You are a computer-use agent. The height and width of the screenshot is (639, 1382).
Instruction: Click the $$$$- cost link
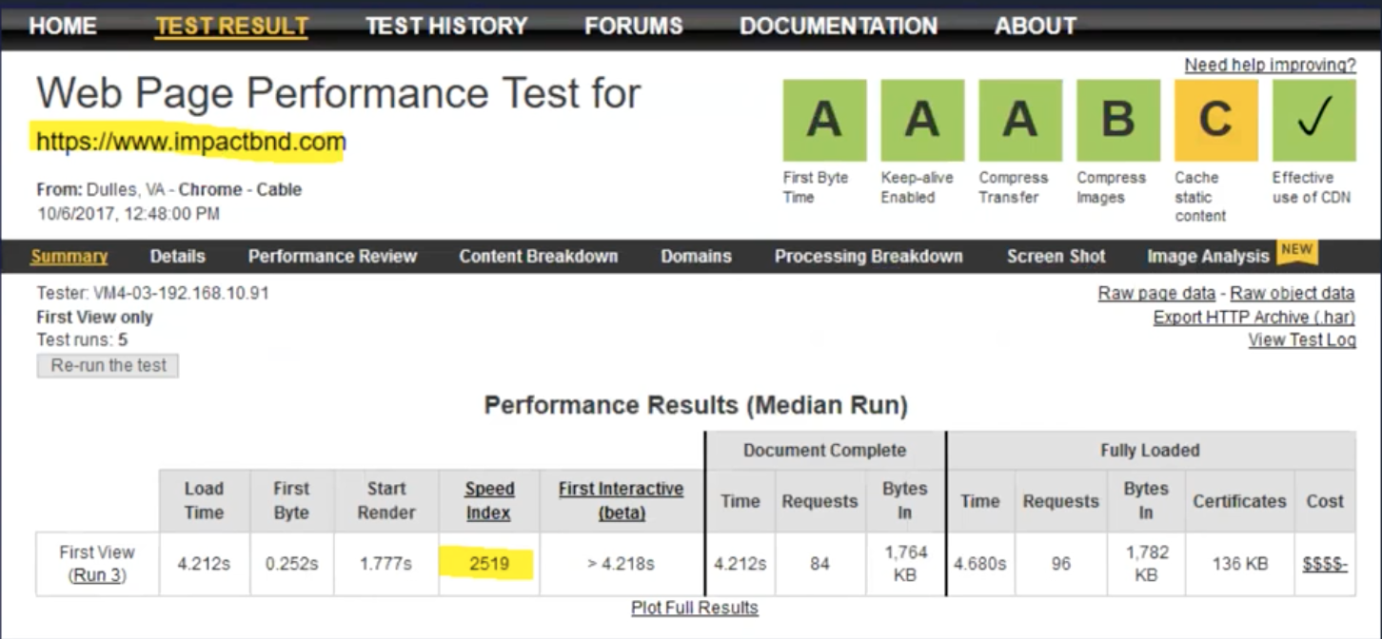(x=1325, y=564)
